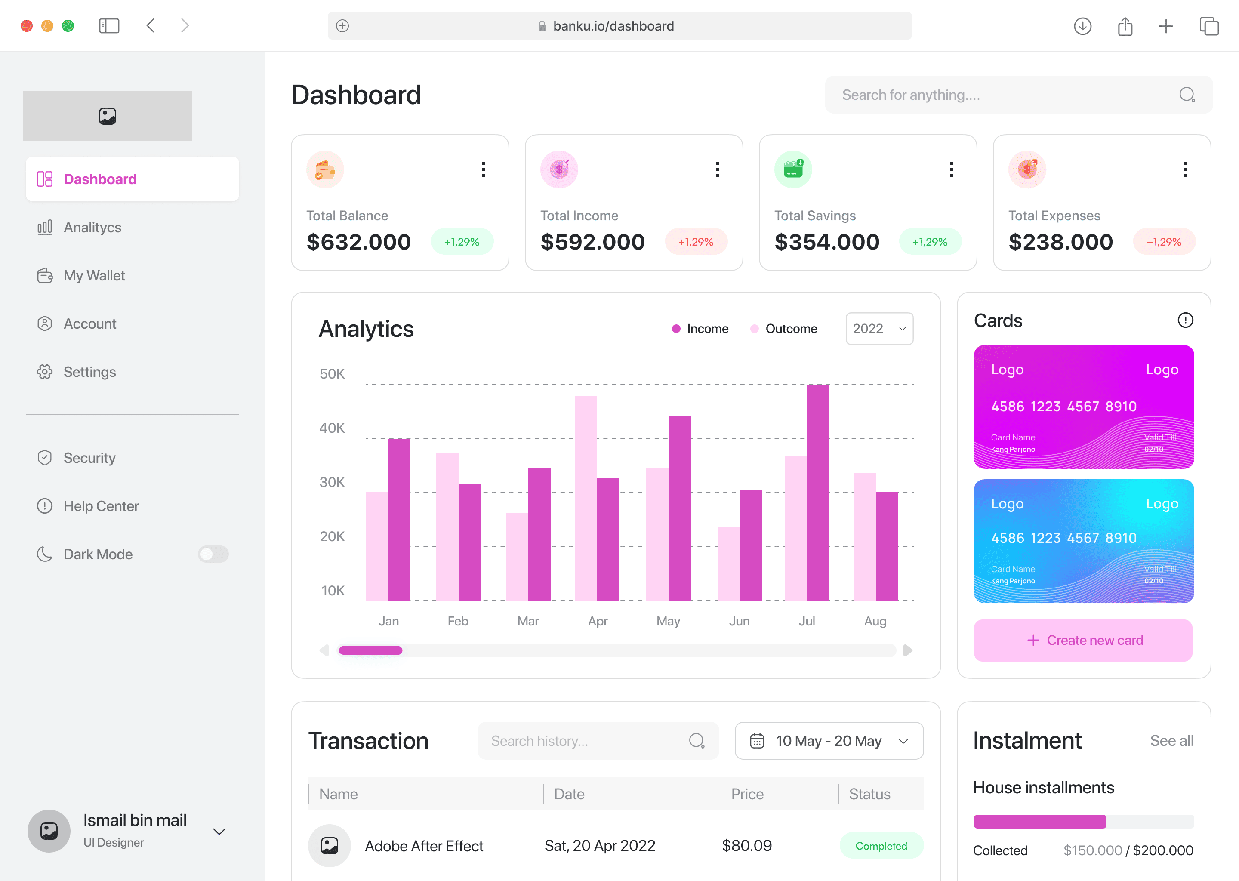This screenshot has width=1239, height=881.
Task: Expand Ismail bin mail profile menu
Action: click(x=219, y=831)
